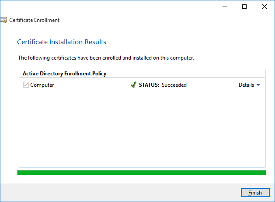
Task: Minimize the Certificate Enrollment window
Action: click(224, 7)
